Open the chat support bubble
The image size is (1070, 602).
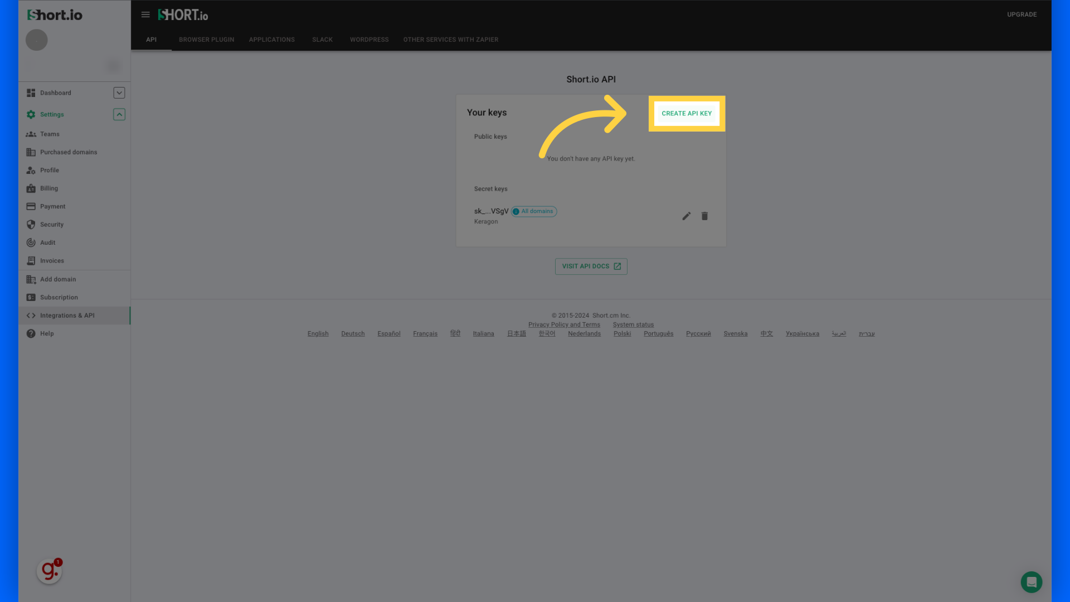click(1032, 582)
